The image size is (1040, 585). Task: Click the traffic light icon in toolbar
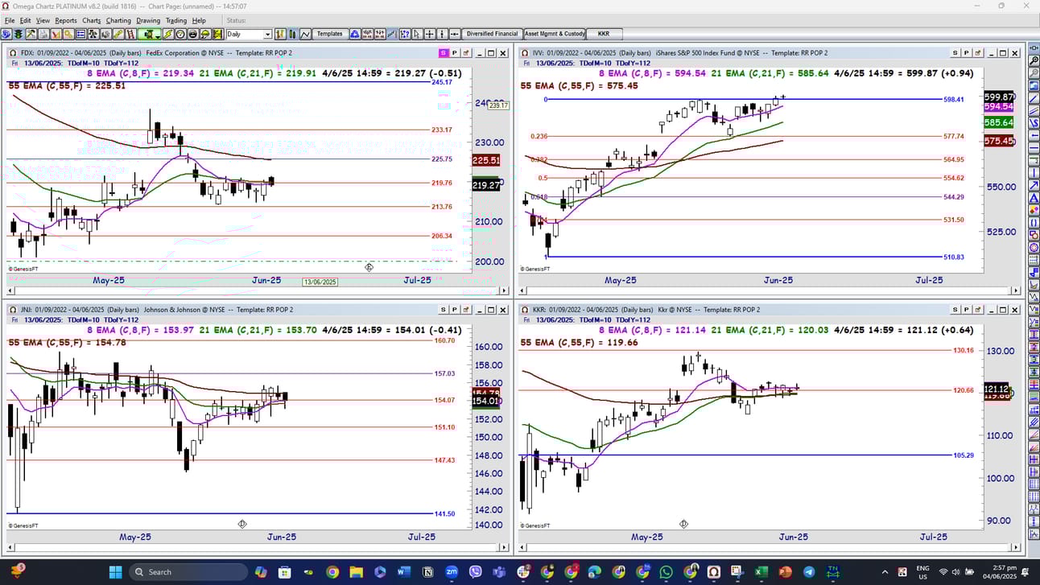coord(18,34)
